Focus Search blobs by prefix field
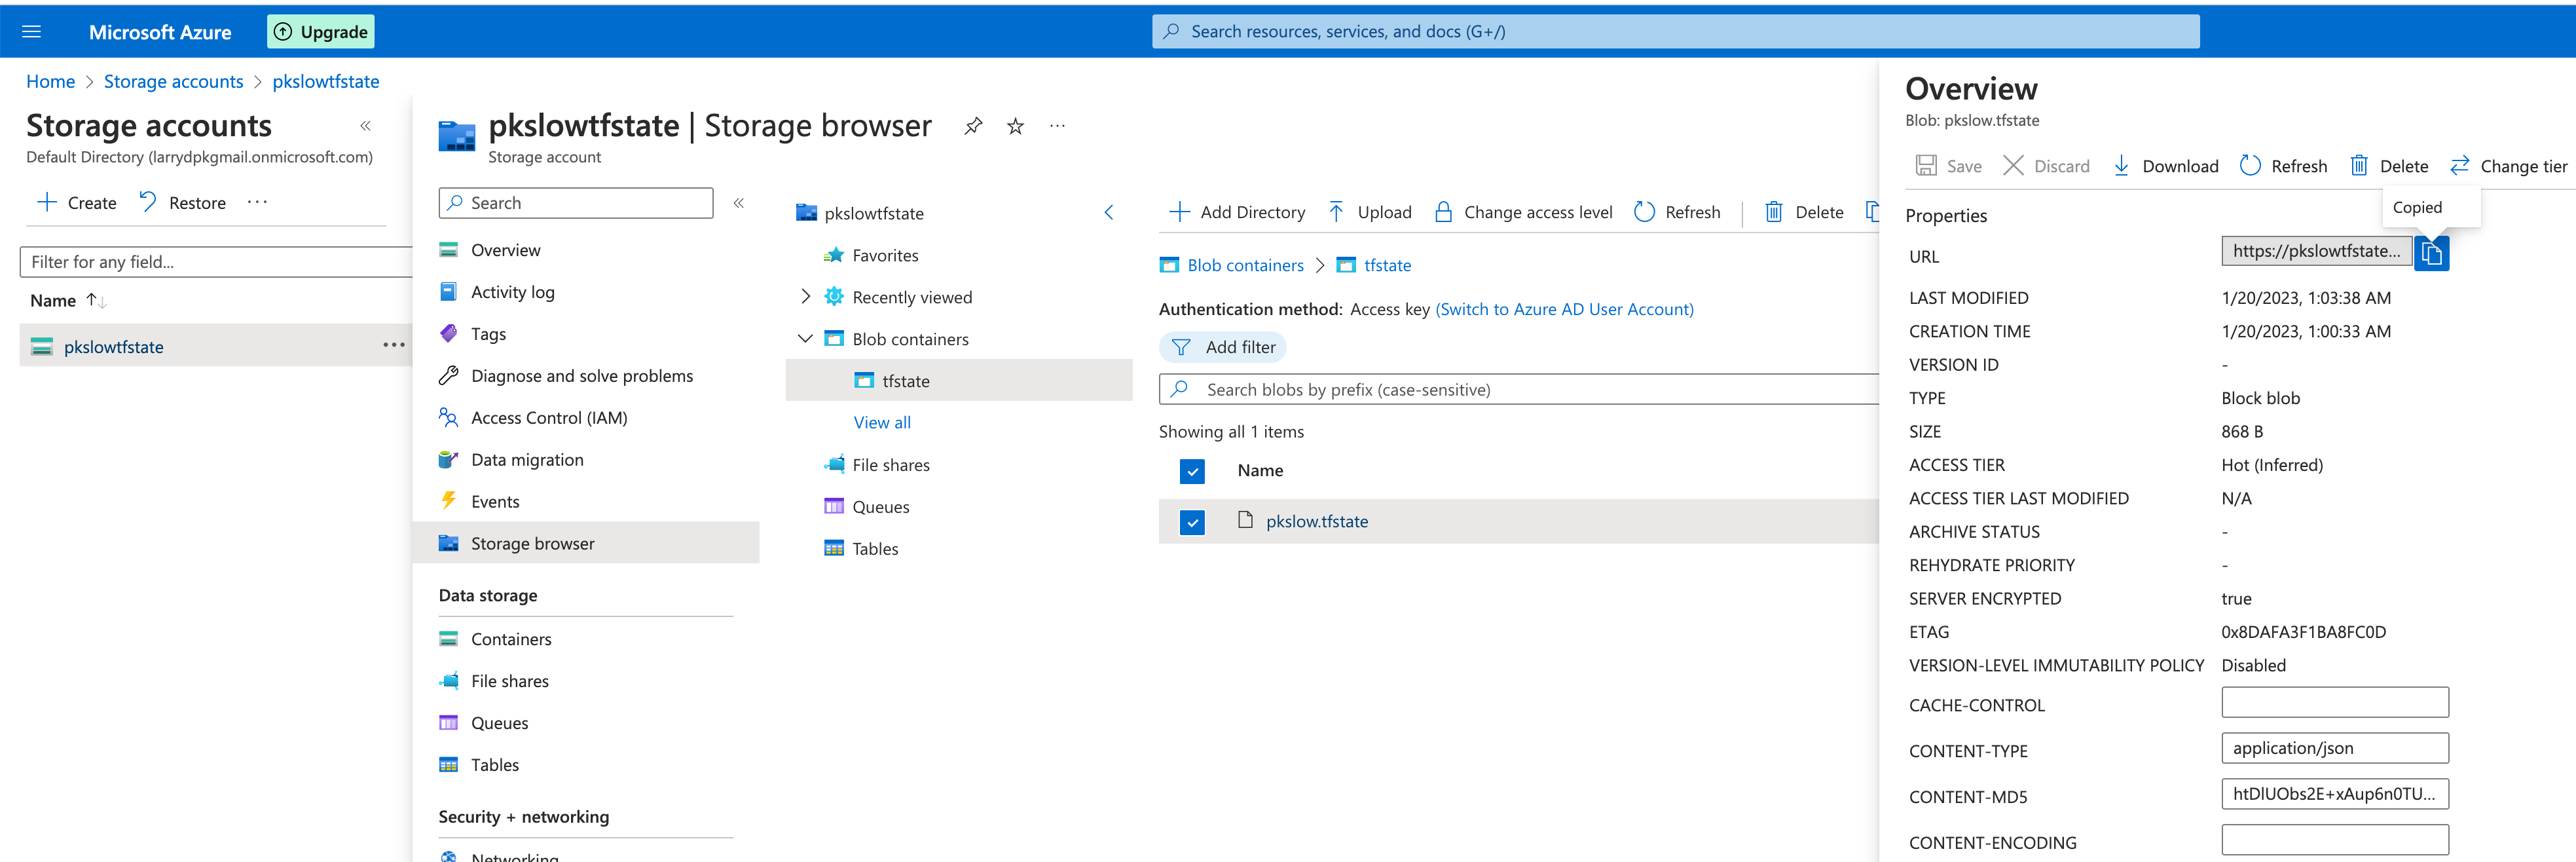This screenshot has width=2576, height=862. [1519, 389]
